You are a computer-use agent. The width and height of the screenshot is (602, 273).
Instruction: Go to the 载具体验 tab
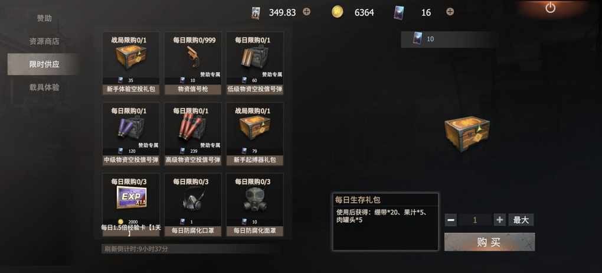(44, 87)
